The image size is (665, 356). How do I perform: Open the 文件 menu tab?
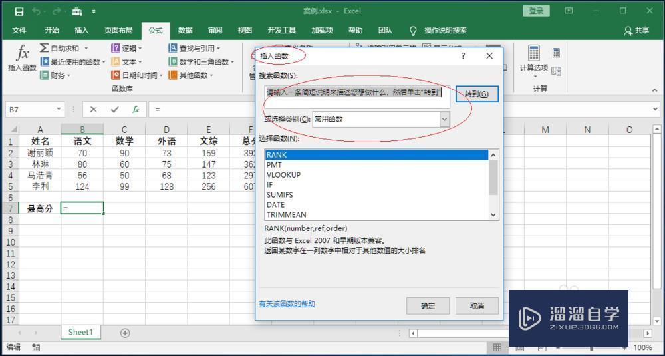19,31
